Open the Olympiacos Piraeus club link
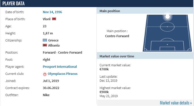194x106 pixels. [x=63, y=74]
